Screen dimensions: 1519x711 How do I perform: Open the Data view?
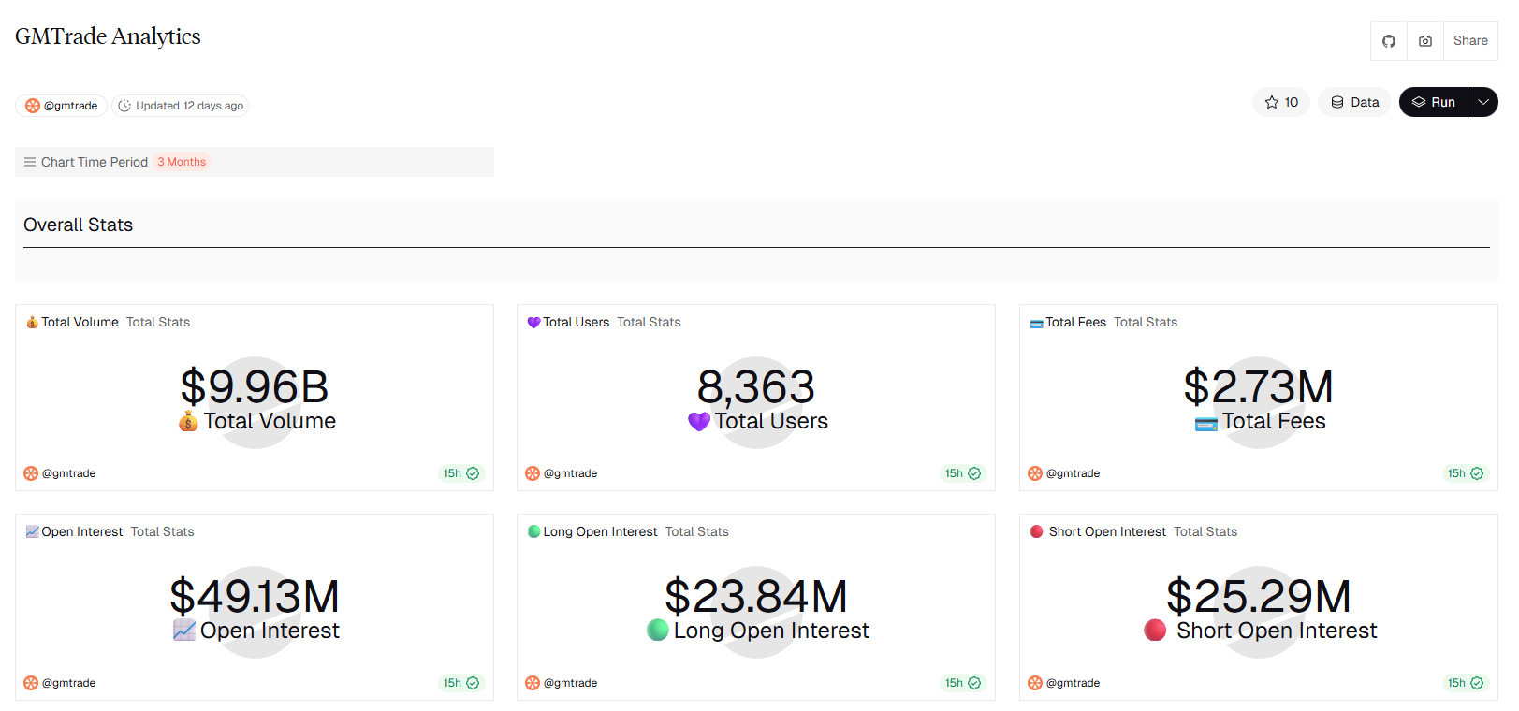pyautogui.click(x=1354, y=102)
